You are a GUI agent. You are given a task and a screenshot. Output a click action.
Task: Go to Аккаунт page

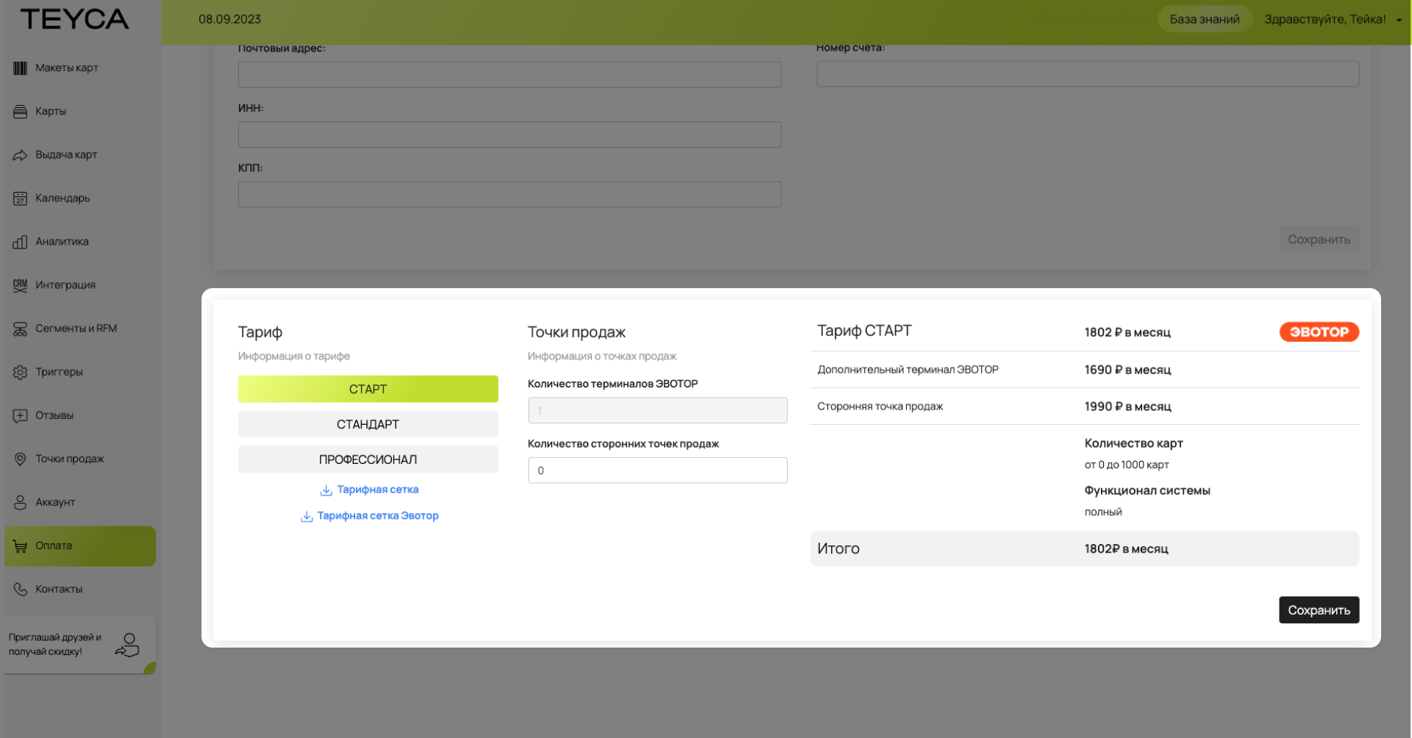(x=80, y=502)
